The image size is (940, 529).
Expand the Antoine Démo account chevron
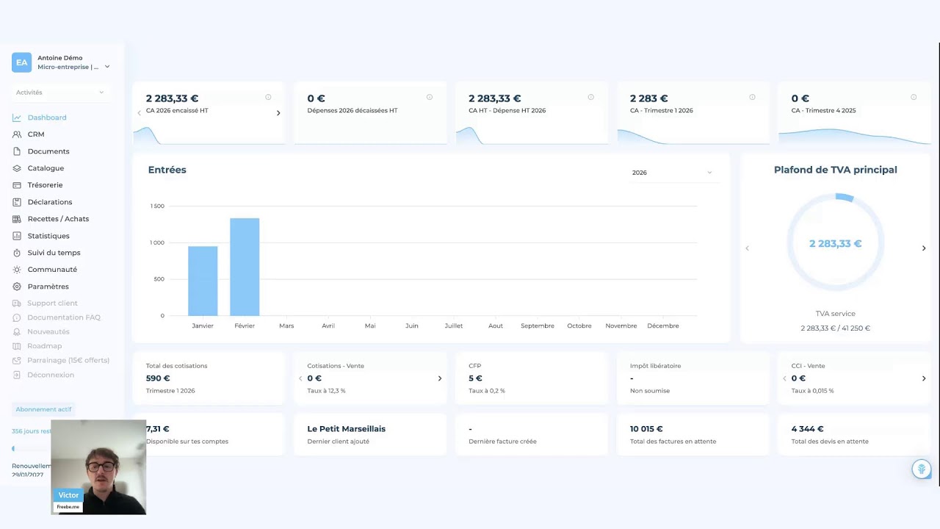coord(107,67)
